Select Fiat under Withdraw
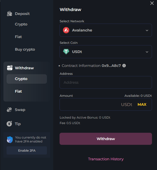This screenshot has height=170, width=157. point(18,91)
